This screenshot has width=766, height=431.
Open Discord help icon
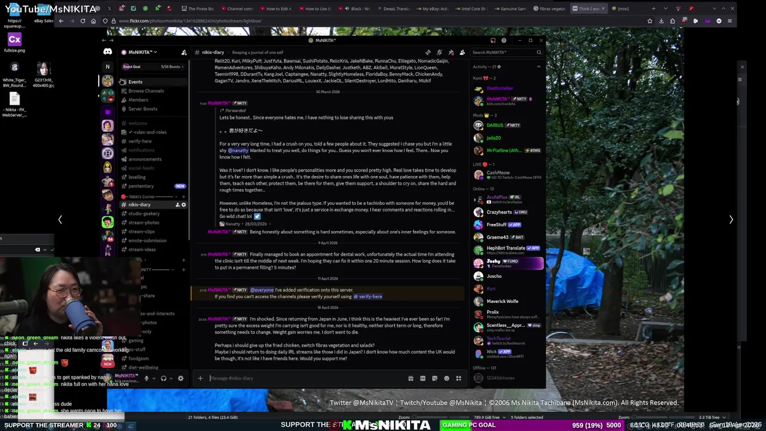coord(504,40)
